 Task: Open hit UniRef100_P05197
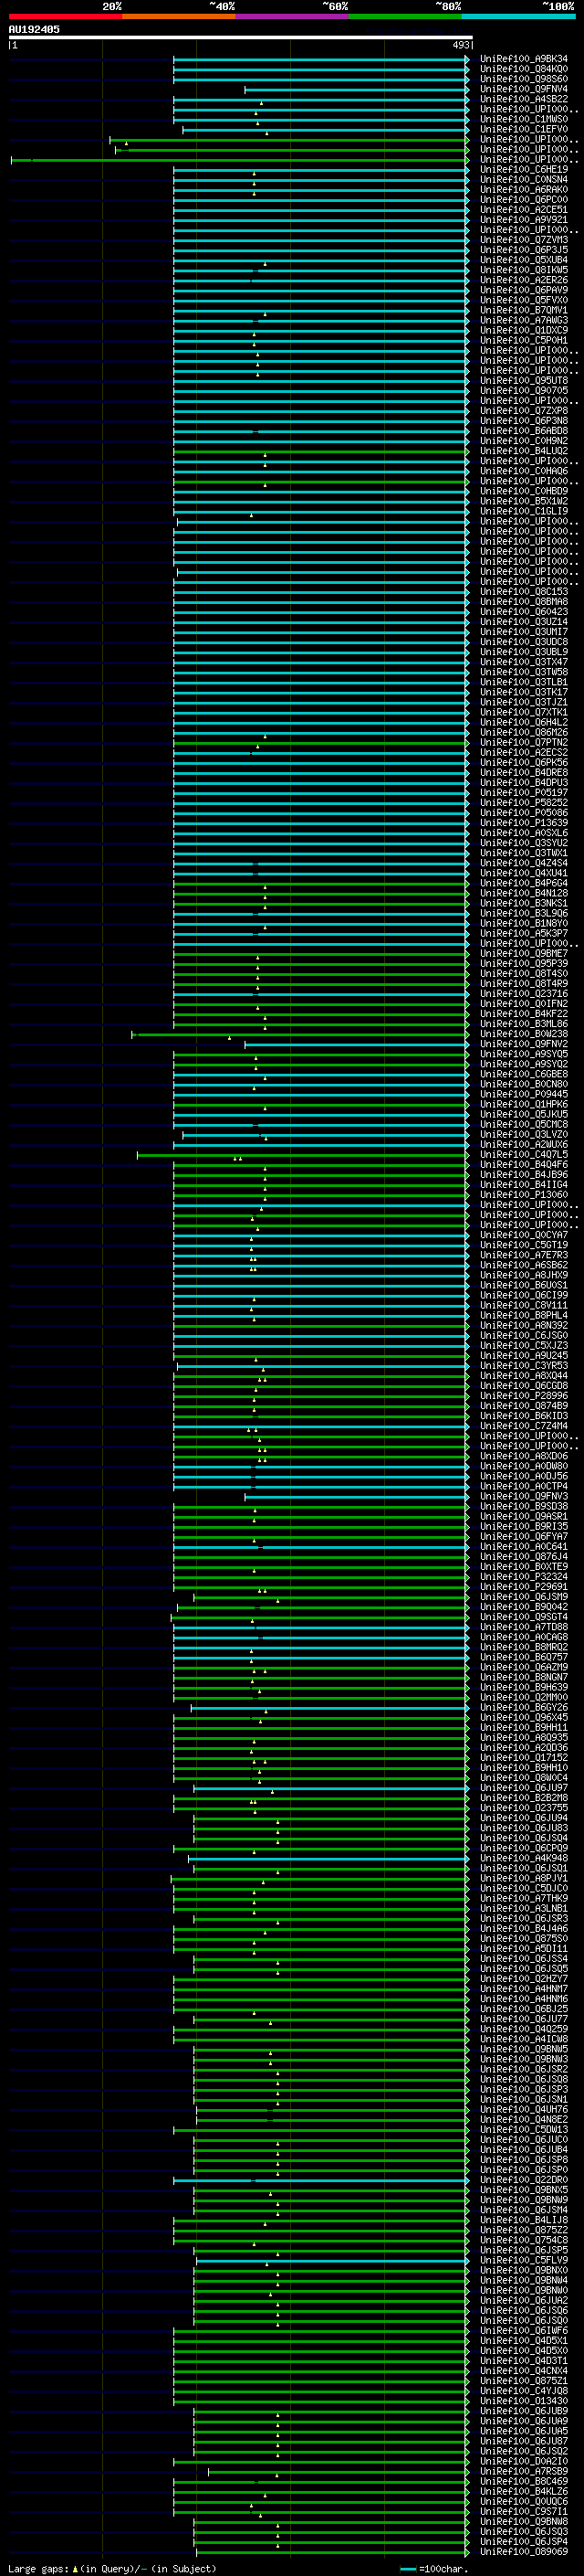(x=524, y=793)
